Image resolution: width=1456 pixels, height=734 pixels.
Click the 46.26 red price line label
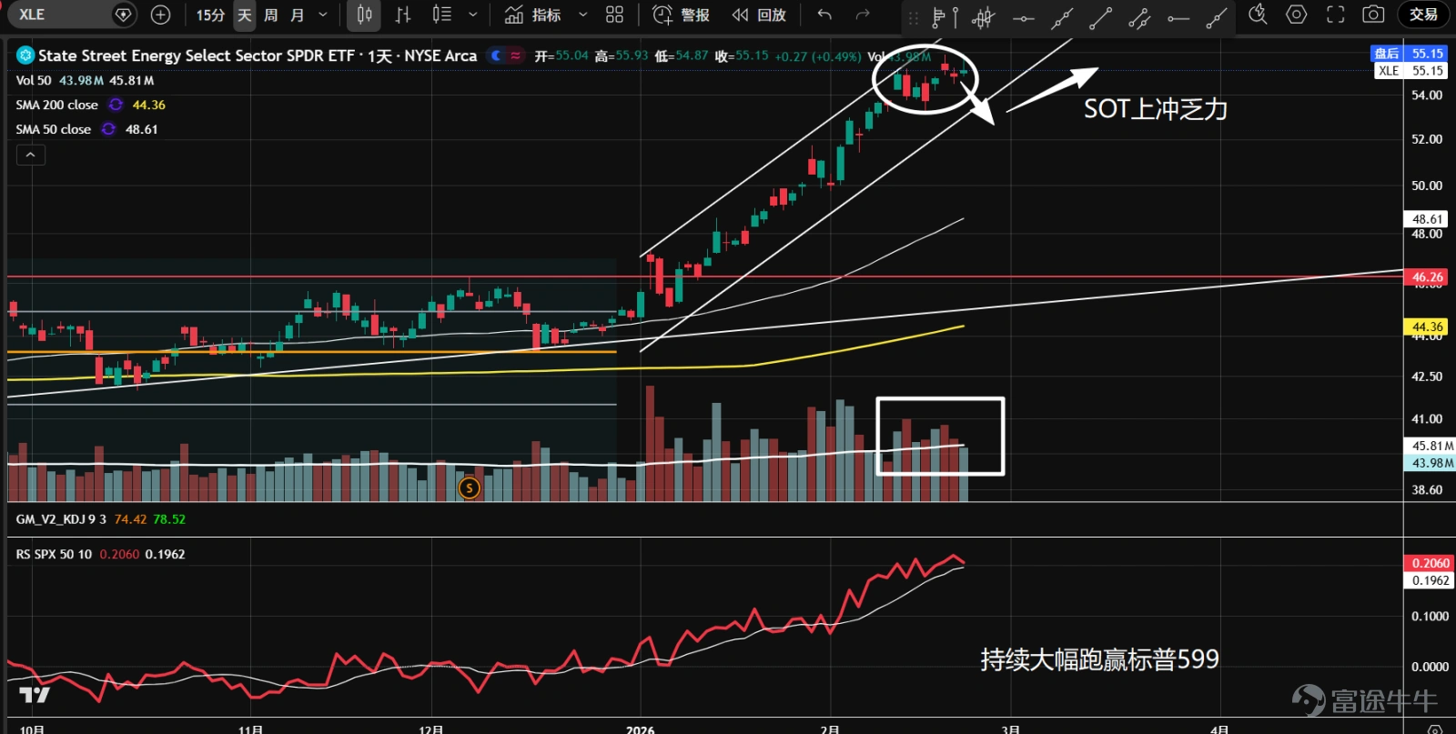click(1427, 277)
